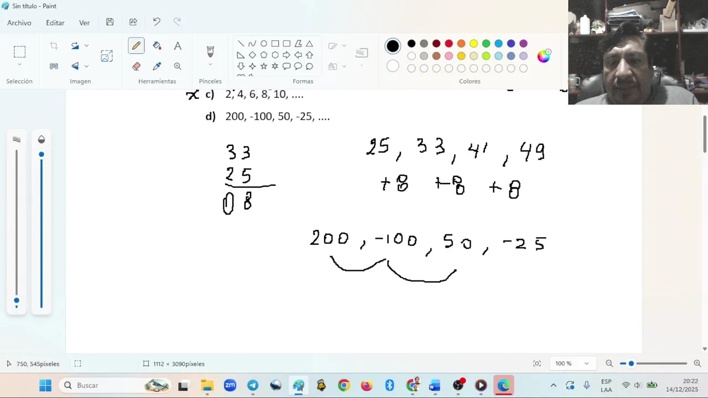Click the rectangular Selection tool
This screenshot has height=398, width=708.
coord(19,52)
